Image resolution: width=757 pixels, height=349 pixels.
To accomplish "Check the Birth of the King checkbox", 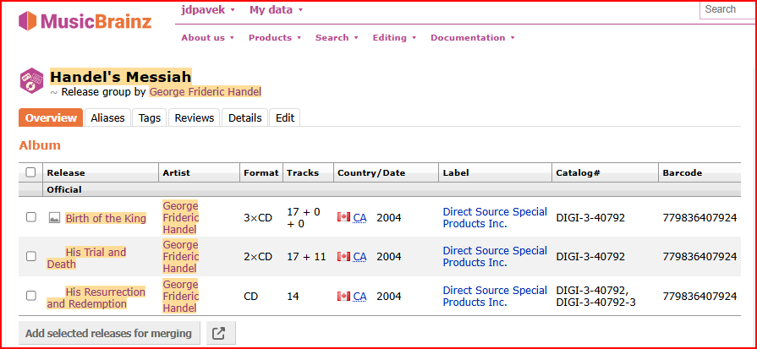I will click(x=31, y=217).
